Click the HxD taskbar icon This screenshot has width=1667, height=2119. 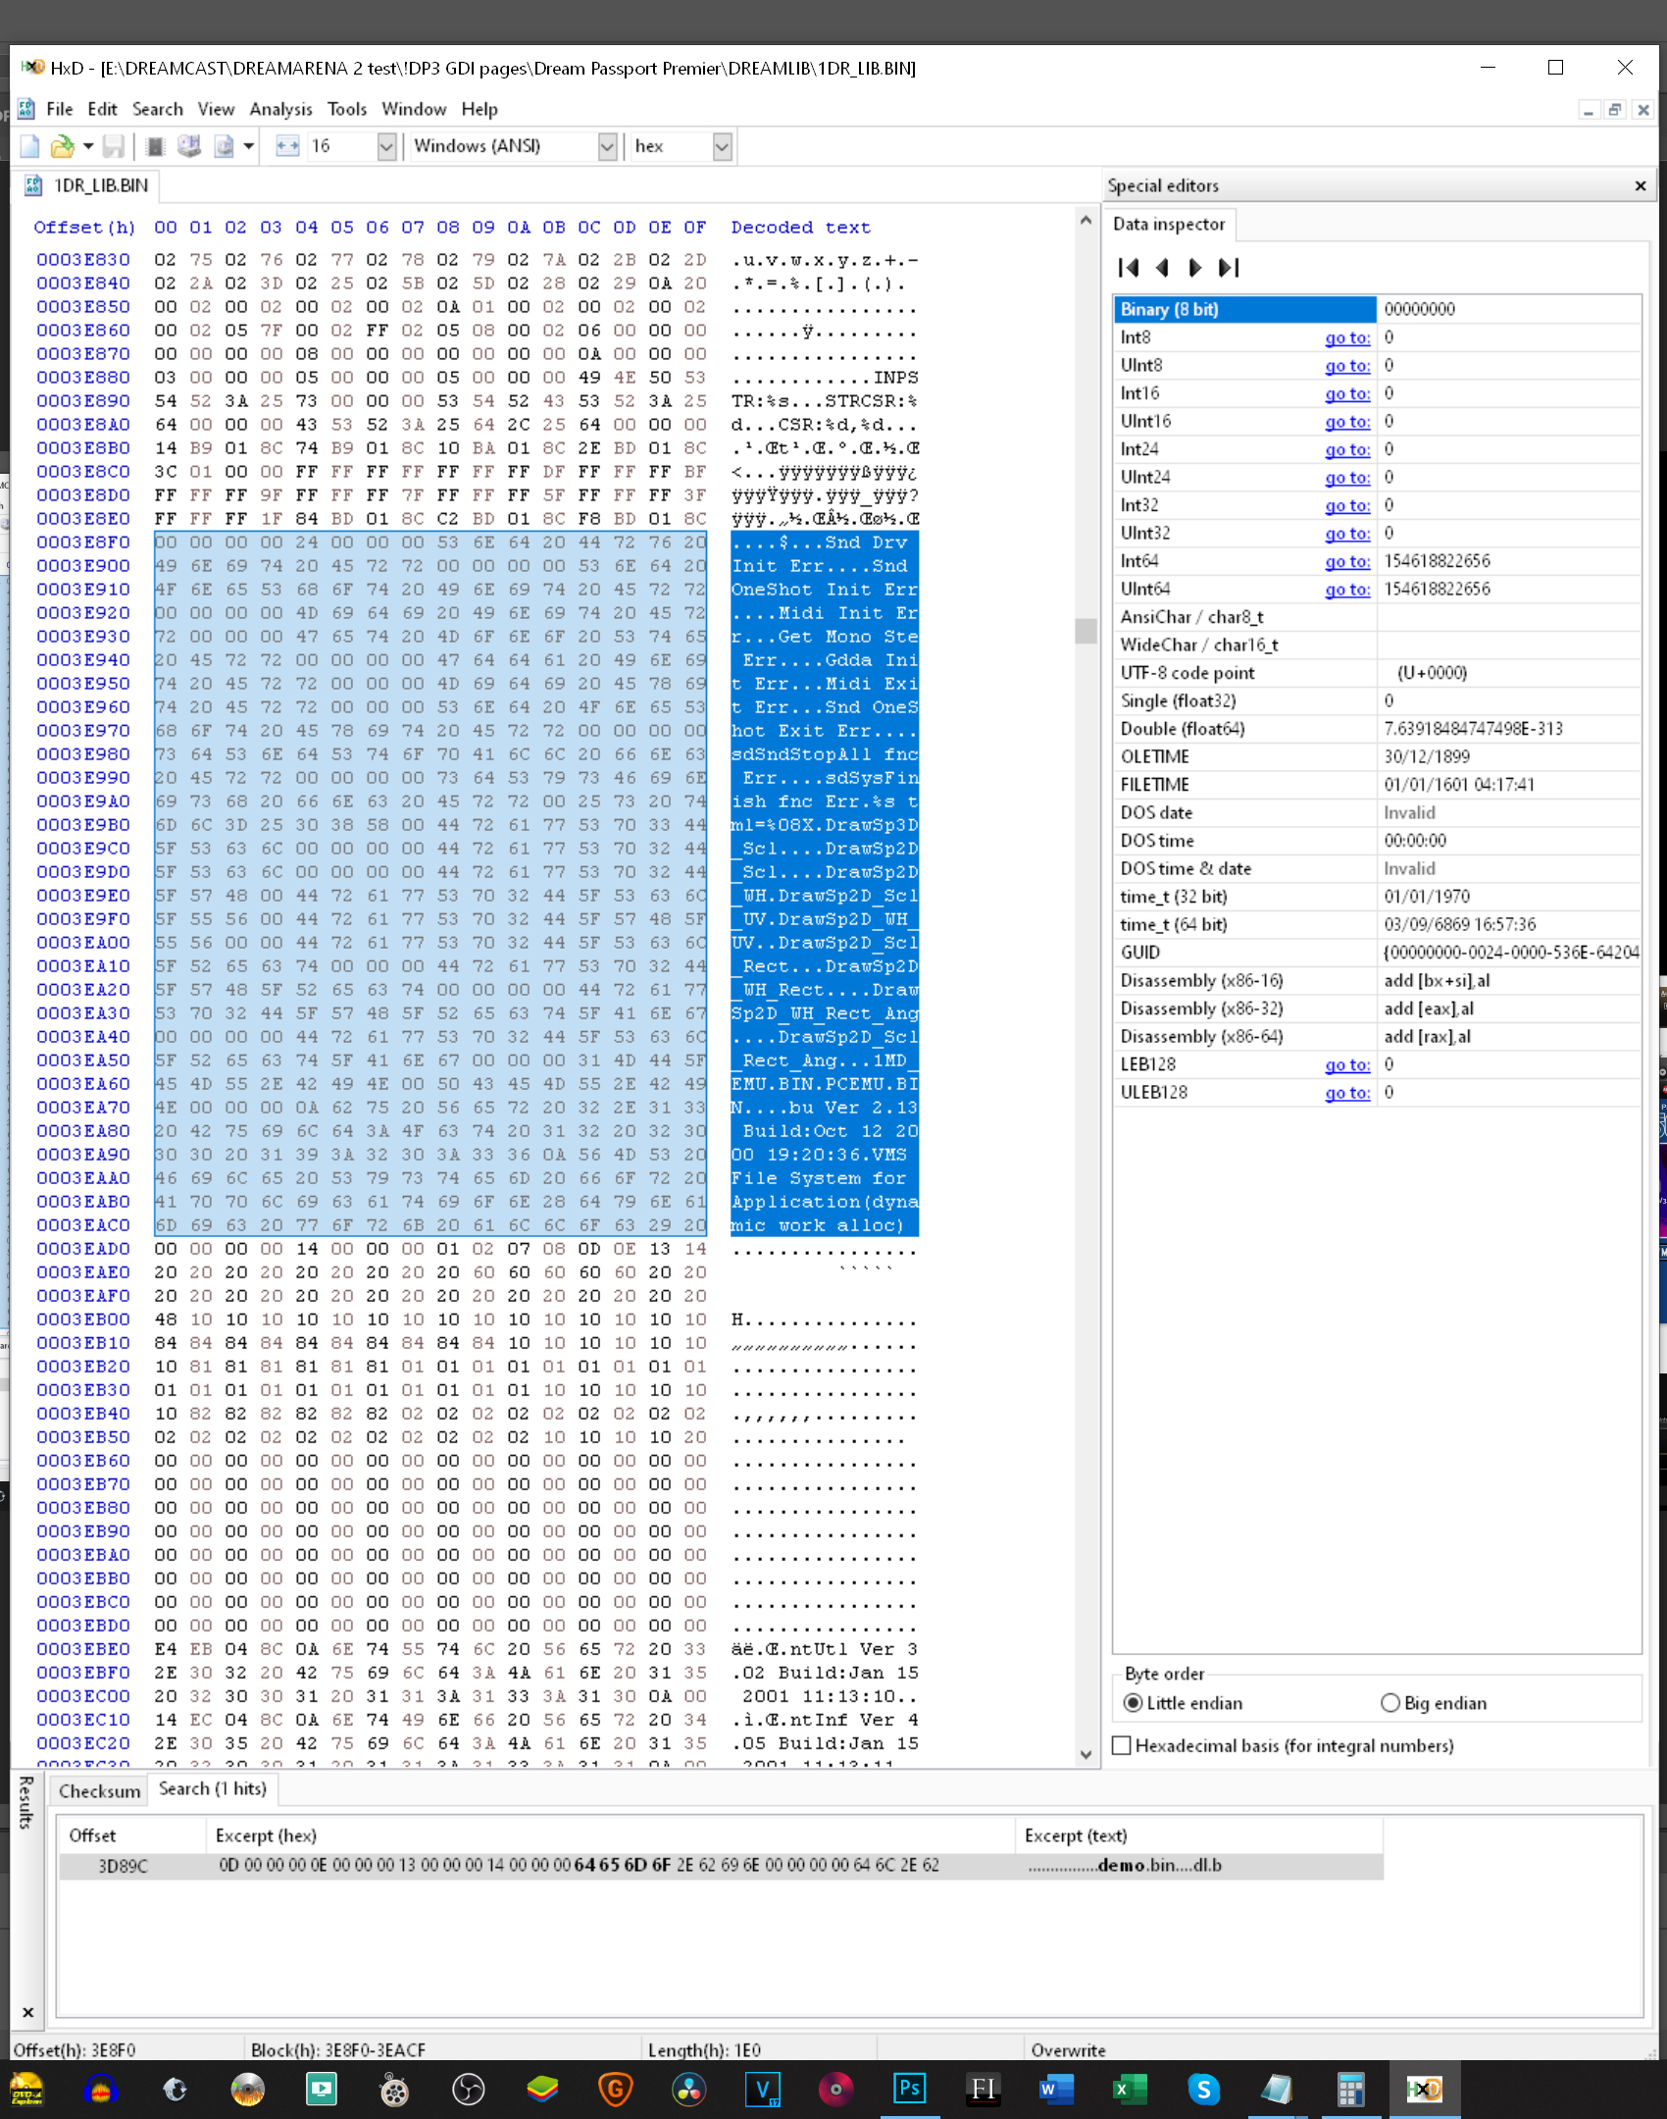1424,2089
